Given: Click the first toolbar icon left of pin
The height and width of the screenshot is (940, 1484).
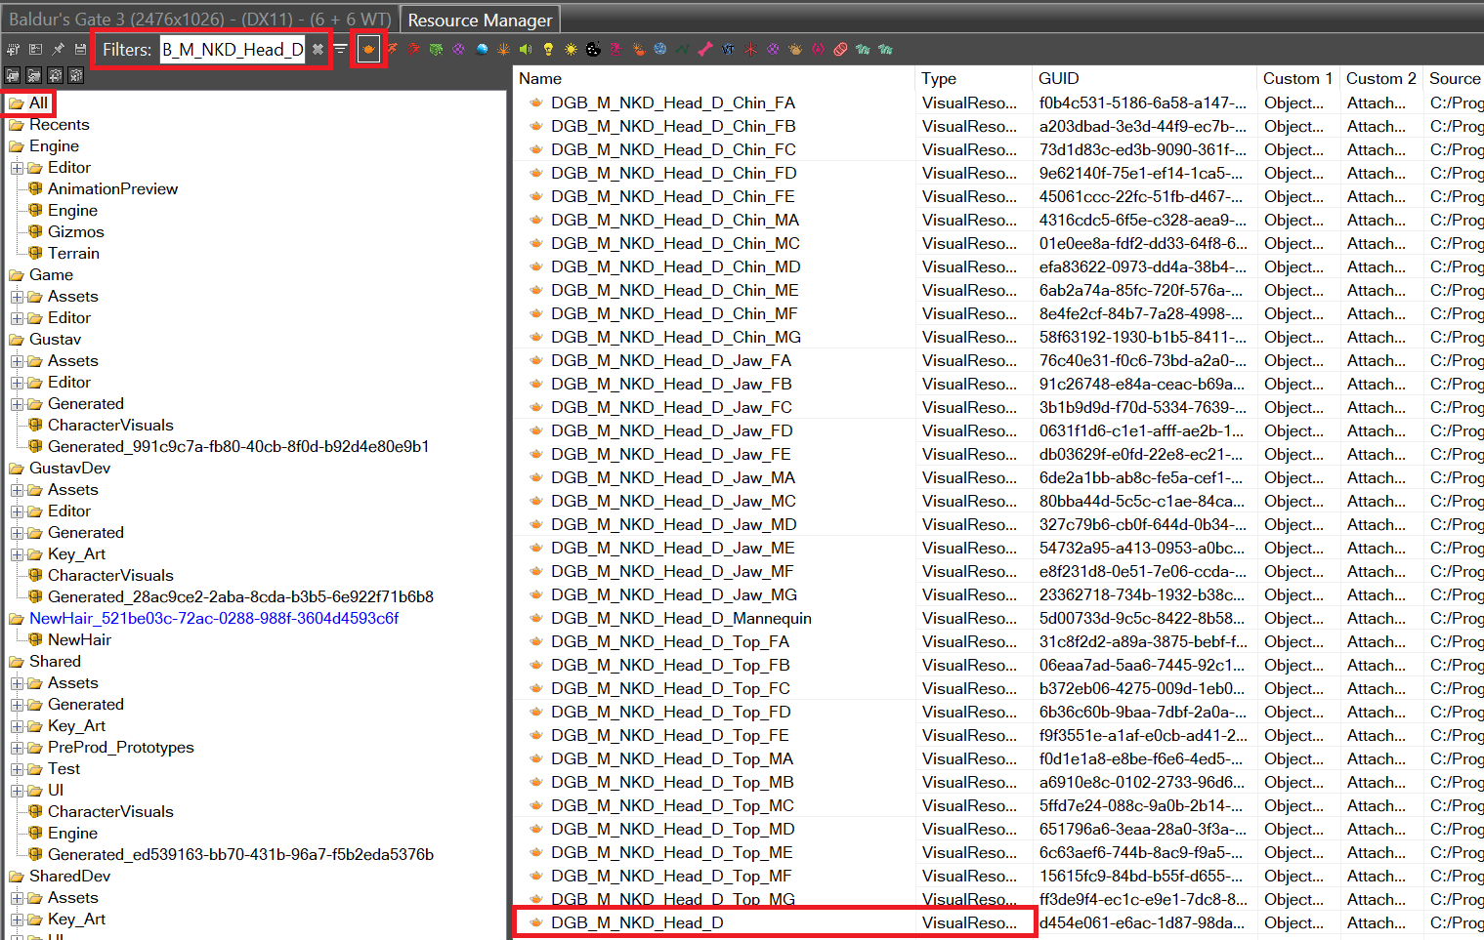Looking at the screenshot, I should [x=13, y=49].
